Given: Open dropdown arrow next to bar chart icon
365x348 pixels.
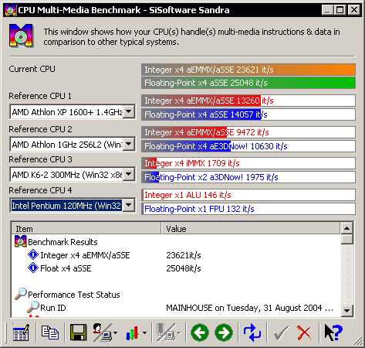Looking at the screenshot, I should pyautogui.click(x=144, y=333).
